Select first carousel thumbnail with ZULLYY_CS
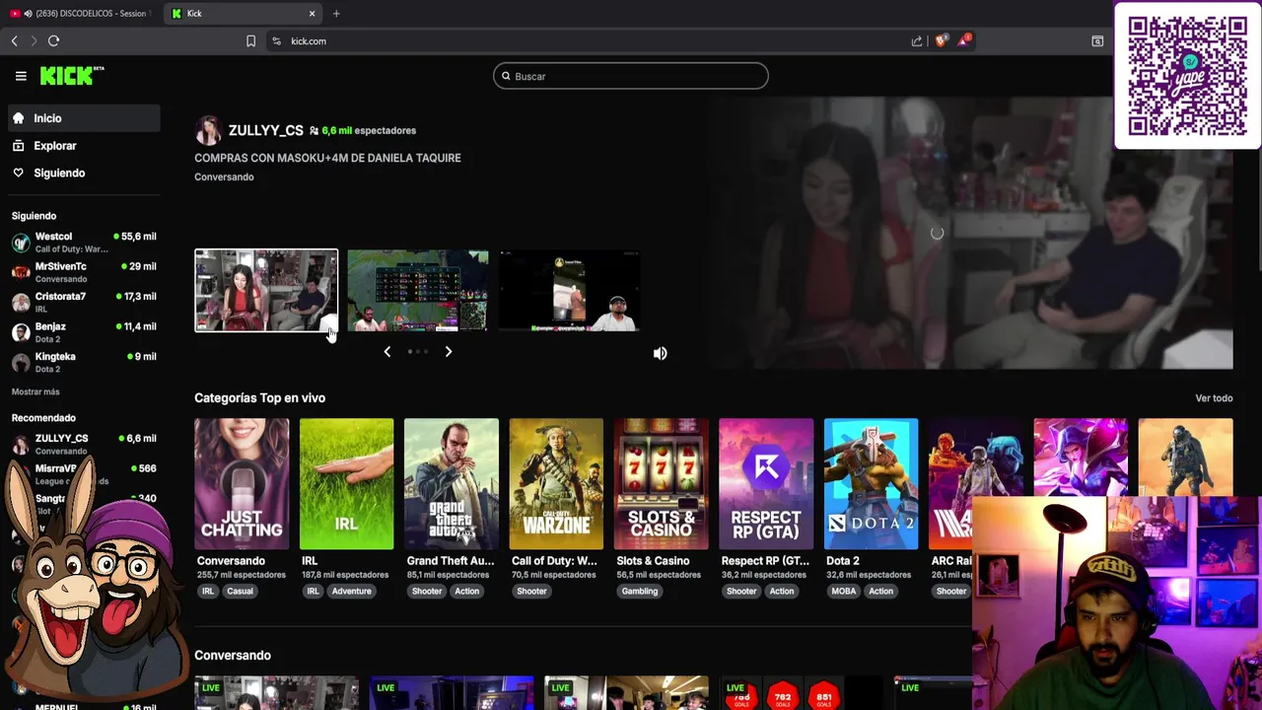The width and height of the screenshot is (1262, 710). tap(266, 290)
